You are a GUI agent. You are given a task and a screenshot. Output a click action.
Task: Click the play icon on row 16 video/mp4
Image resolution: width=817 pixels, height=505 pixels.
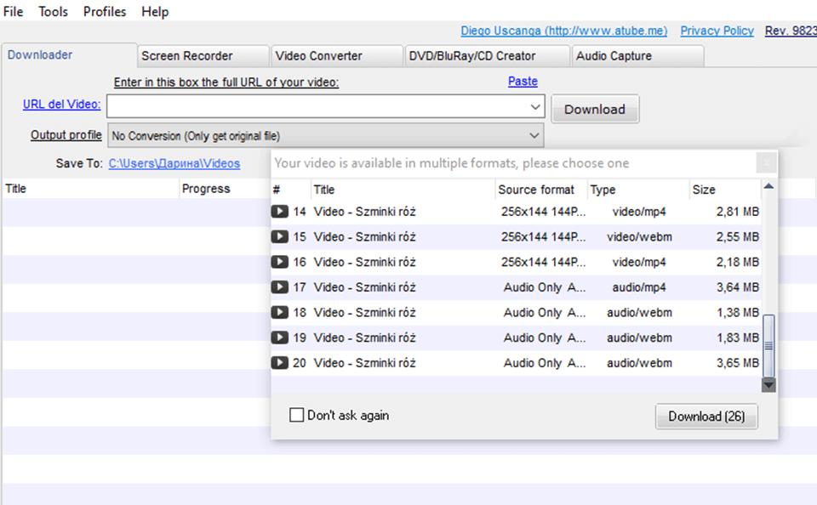tap(281, 262)
